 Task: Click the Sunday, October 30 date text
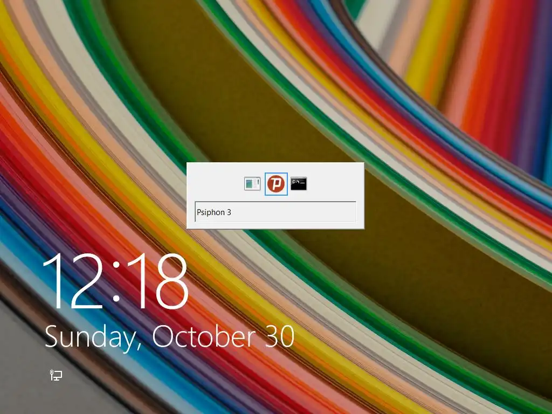(x=169, y=337)
